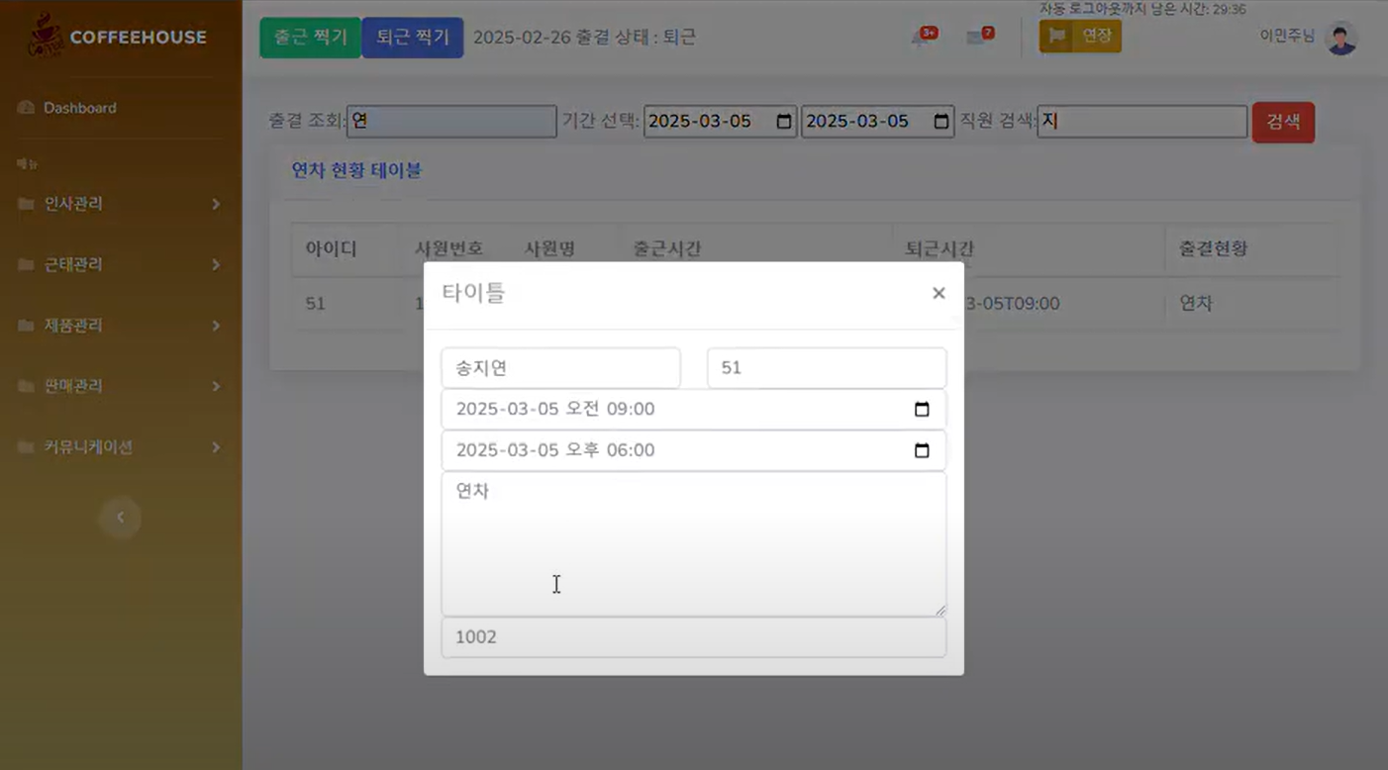Click the cart icon inside the 연장 button
Viewport: 1388px width, 770px height.
[x=1058, y=36]
